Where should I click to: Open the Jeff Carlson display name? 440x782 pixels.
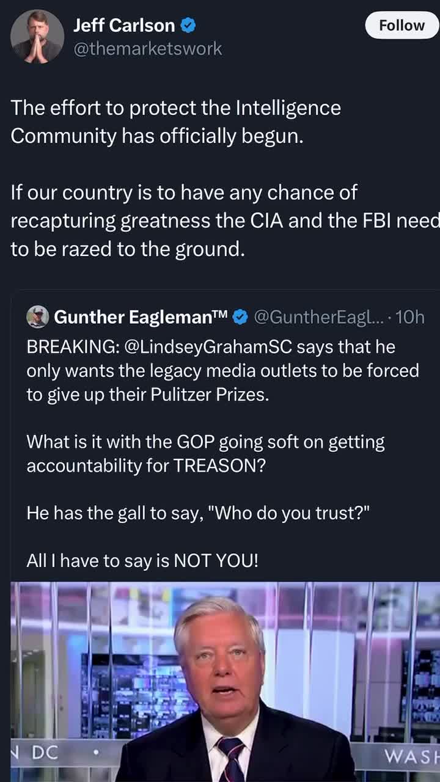(x=124, y=26)
